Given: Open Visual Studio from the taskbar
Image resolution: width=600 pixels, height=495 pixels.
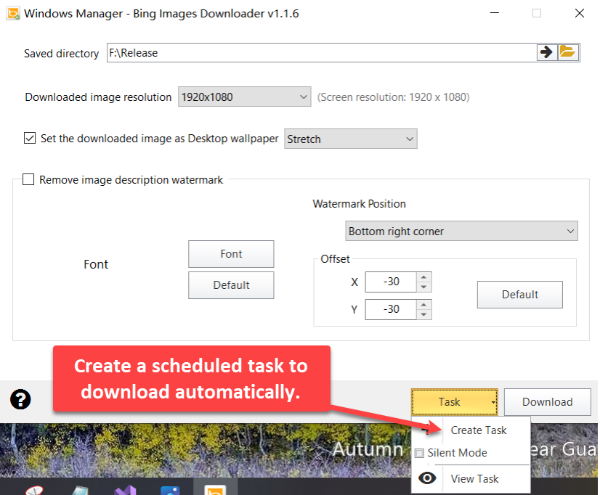Looking at the screenshot, I should pos(126,490).
